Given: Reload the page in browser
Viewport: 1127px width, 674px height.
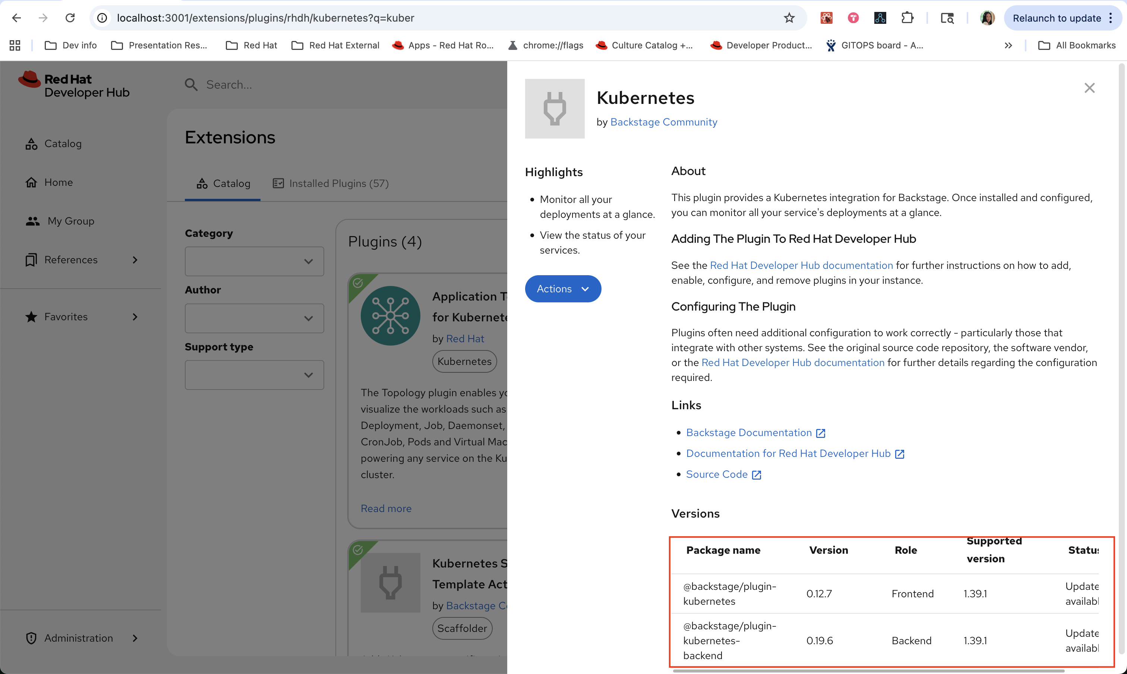Looking at the screenshot, I should pos(70,18).
